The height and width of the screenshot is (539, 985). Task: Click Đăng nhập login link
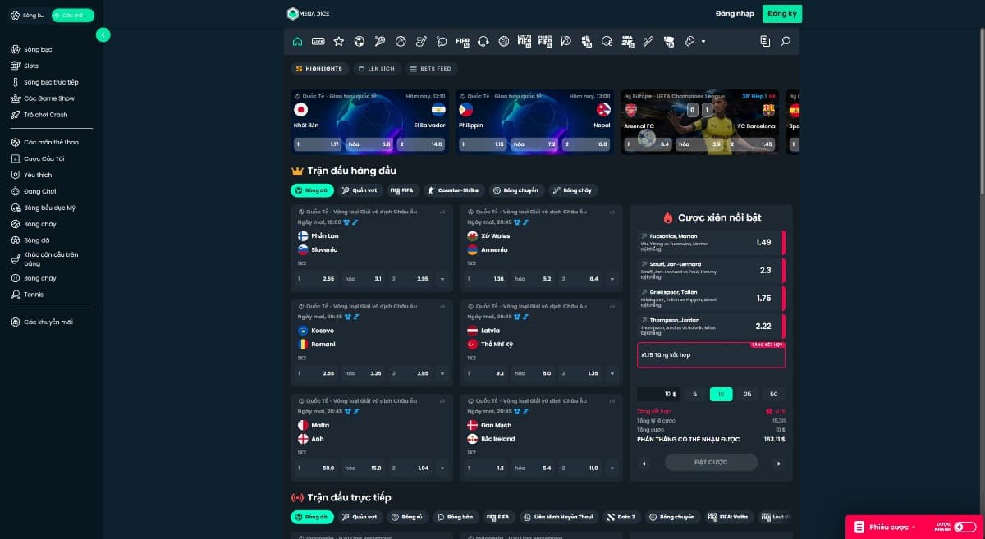tap(735, 14)
